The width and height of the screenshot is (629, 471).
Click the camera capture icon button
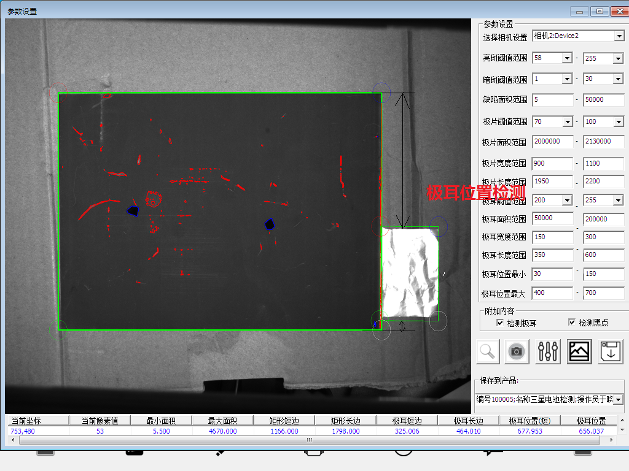point(516,351)
